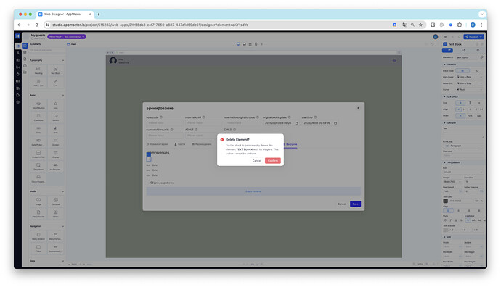Open the HTML Tag Paragraph dropdown
The height and width of the screenshot is (287, 501).
(x=463, y=146)
